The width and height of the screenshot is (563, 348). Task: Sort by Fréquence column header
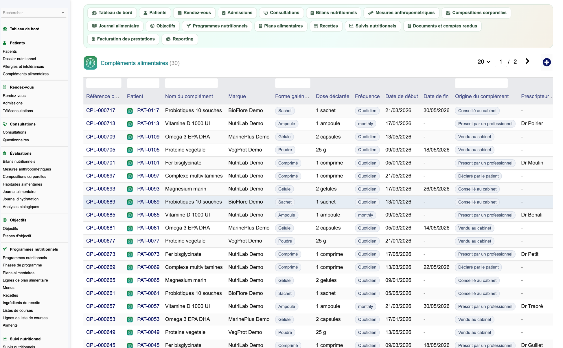pyautogui.click(x=367, y=96)
